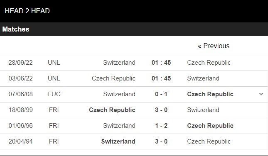Select the 03/06/22 match time 01 : 45

click(x=161, y=78)
